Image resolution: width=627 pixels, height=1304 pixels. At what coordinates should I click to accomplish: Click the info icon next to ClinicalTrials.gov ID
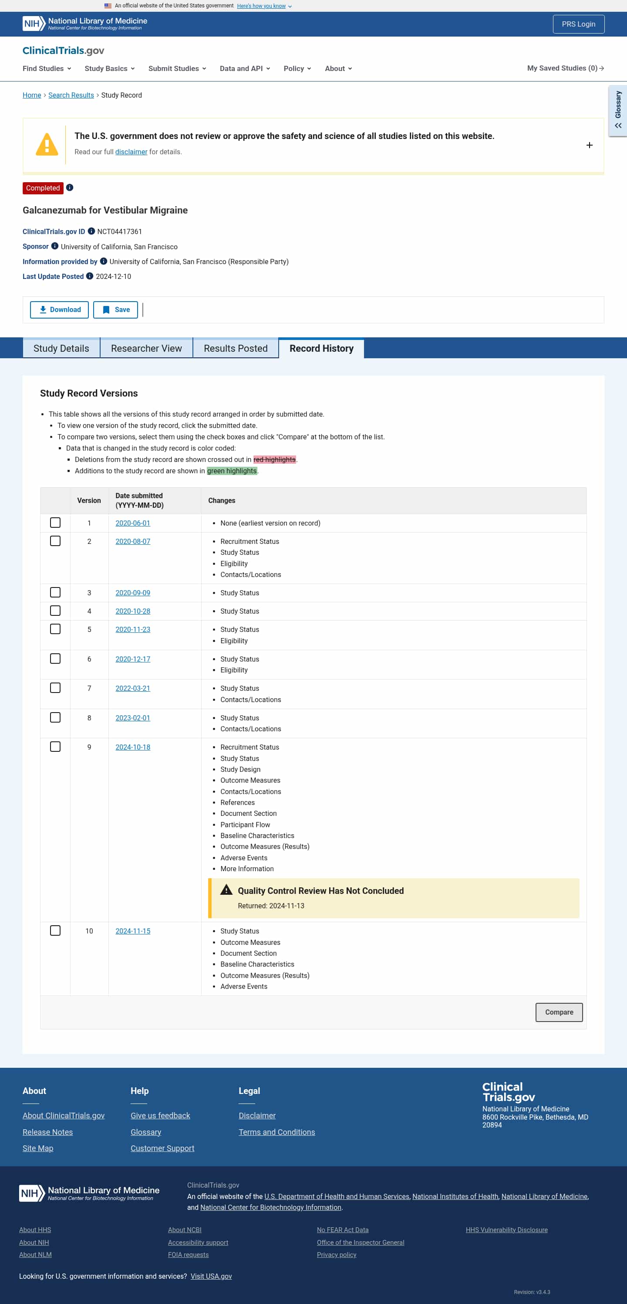(x=91, y=231)
